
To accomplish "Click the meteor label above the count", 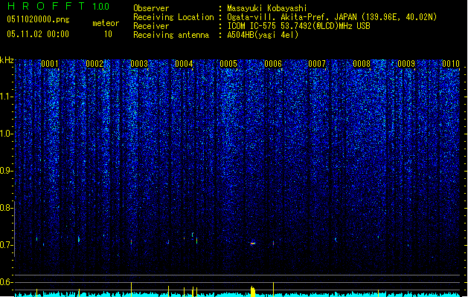I will (x=106, y=23).
